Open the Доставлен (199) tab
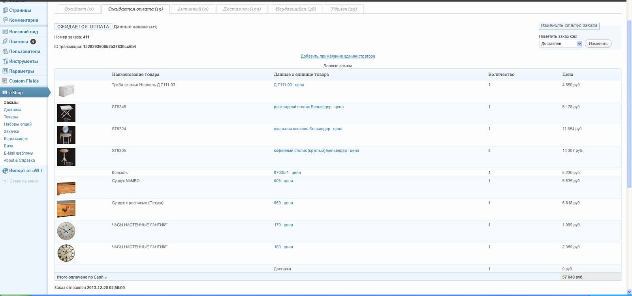Viewport: 632px width, 296px height. (x=242, y=9)
